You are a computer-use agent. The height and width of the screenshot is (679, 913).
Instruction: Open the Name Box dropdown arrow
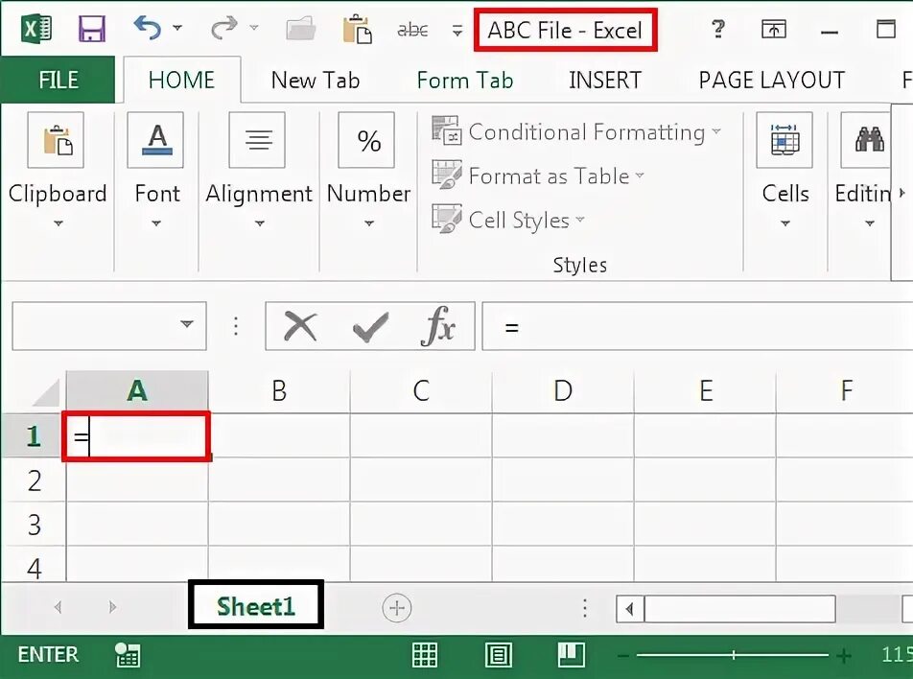(187, 324)
